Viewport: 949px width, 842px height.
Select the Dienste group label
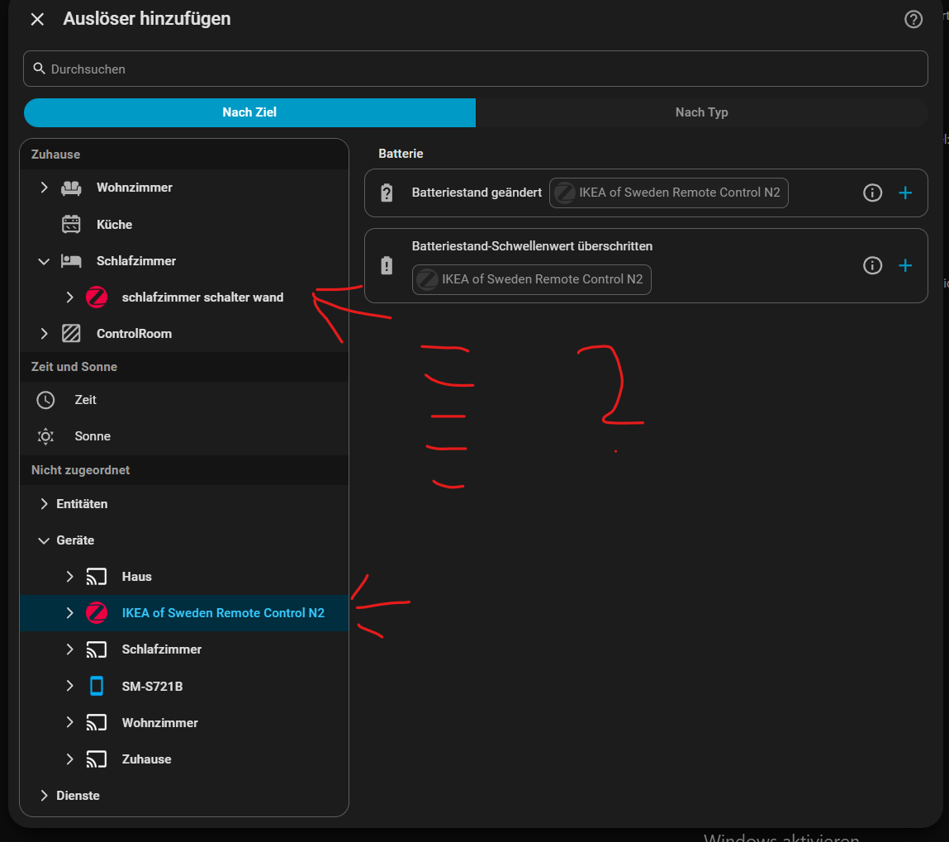click(x=78, y=796)
